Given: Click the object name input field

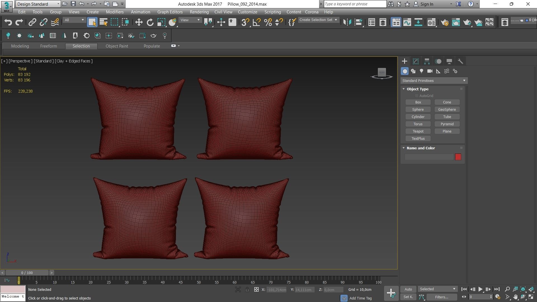Looking at the screenshot, I should 429,157.
